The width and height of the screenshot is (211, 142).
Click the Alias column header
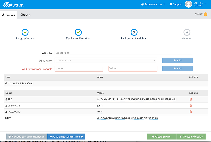pos(100,77)
